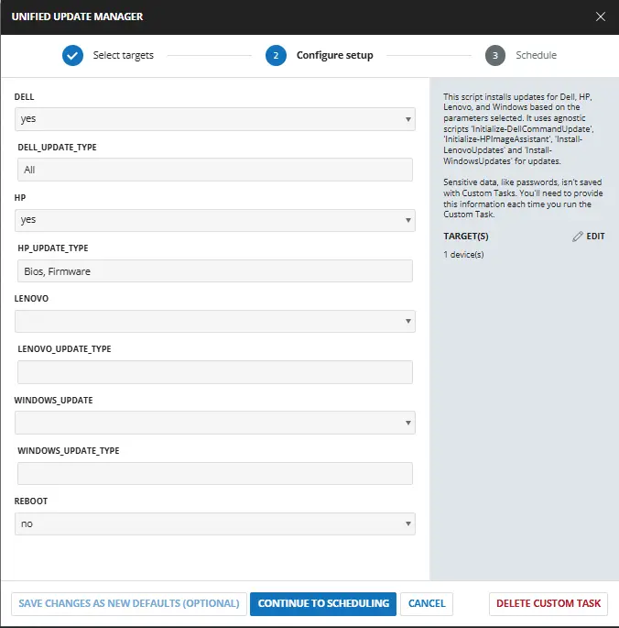The image size is (619, 628).
Task: Go to the Select targets step label
Action: coord(124,55)
